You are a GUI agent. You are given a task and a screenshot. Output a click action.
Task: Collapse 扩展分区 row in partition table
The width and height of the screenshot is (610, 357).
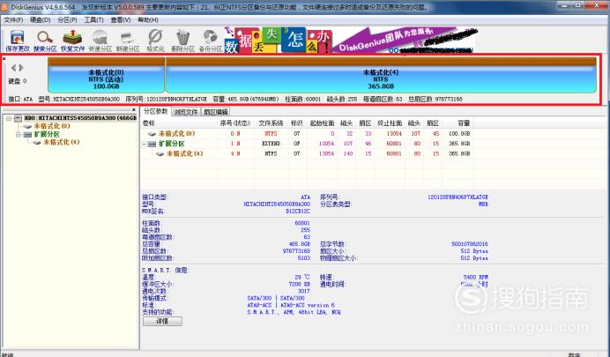coord(144,144)
